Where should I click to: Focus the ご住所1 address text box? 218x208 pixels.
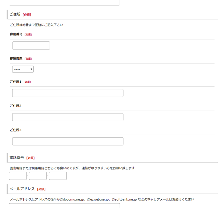coord(68,93)
